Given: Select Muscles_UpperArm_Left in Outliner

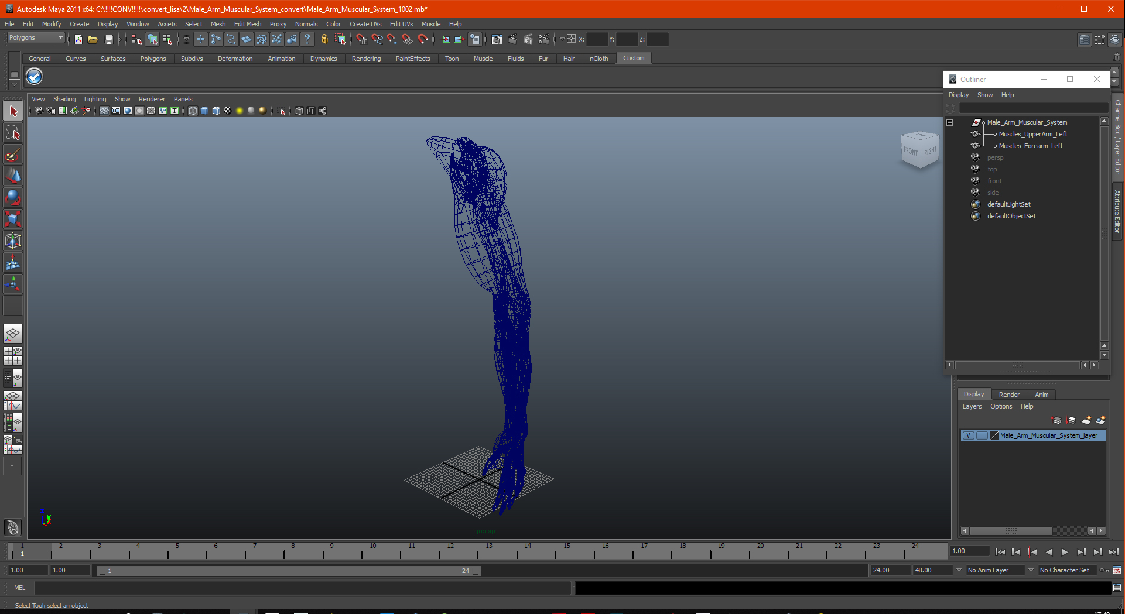Looking at the screenshot, I should click(x=1033, y=134).
